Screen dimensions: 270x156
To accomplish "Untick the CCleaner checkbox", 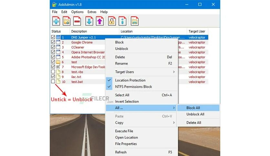I will [53, 47].
